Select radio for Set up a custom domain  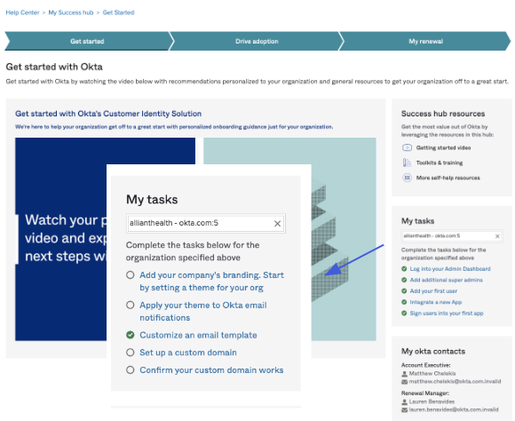pos(131,353)
